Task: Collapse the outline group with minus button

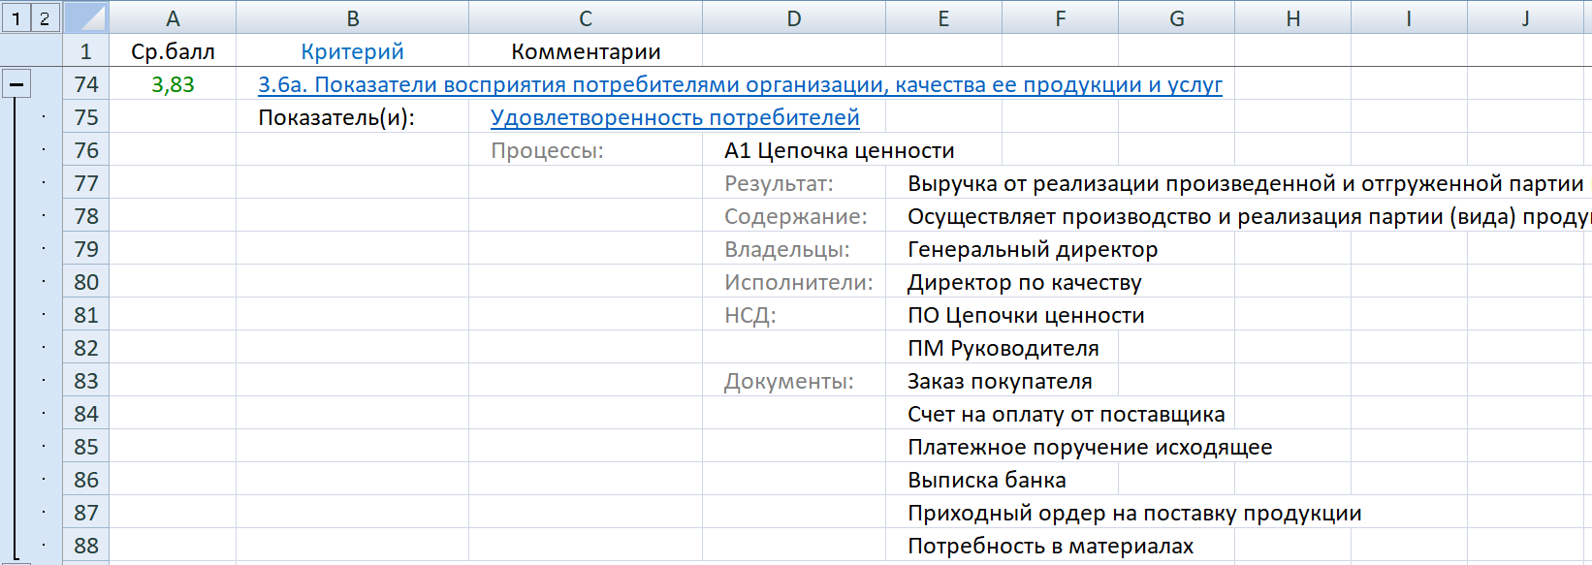Action: [16, 84]
